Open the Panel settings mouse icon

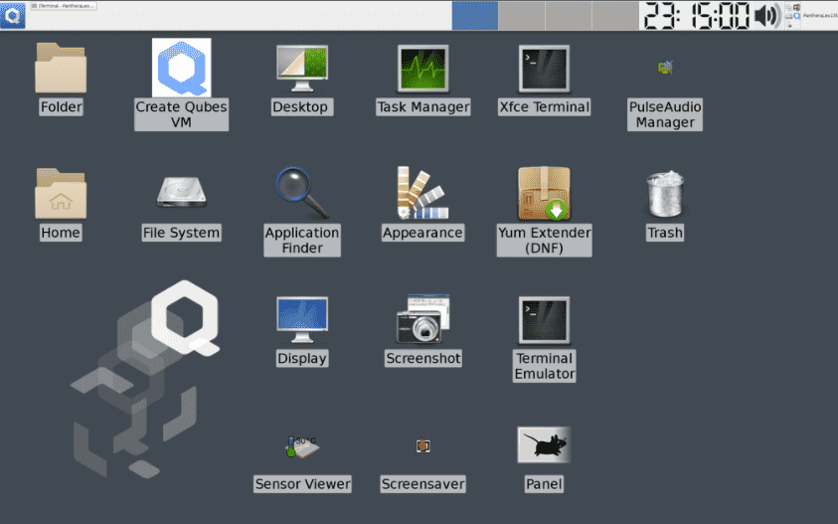point(544,444)
